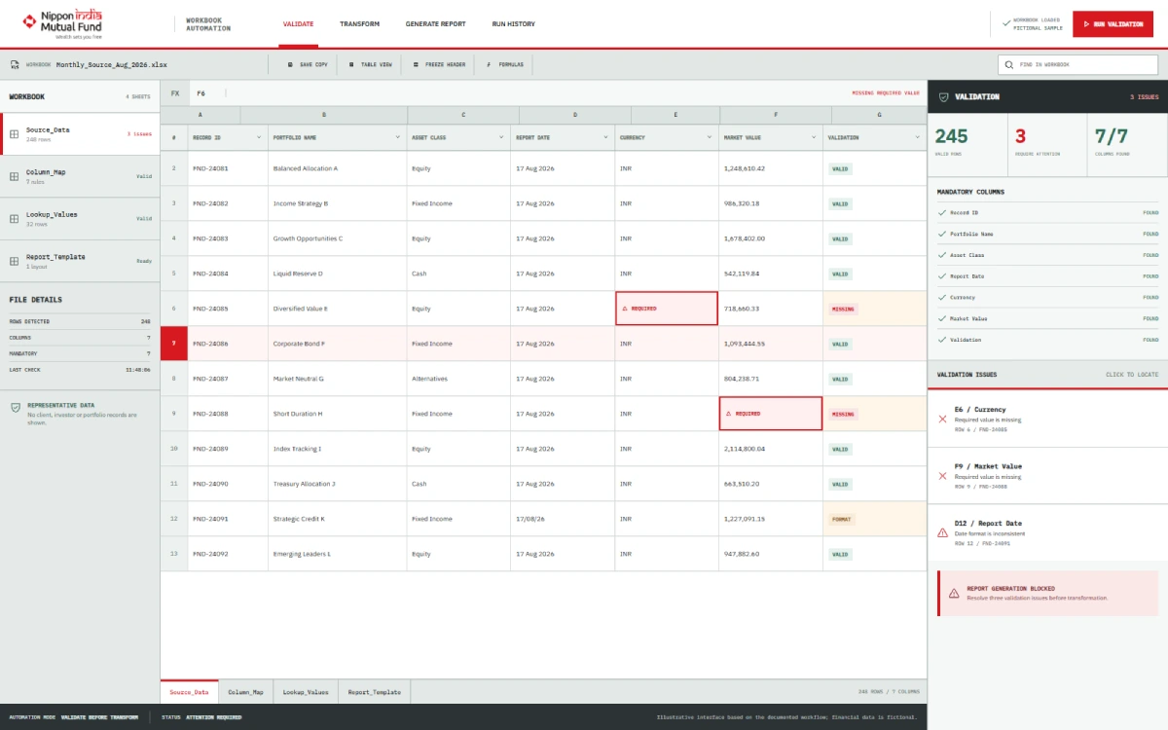Toggle the Formulas view option
The image size is (1168, 730).
click(x=504, y=64)
